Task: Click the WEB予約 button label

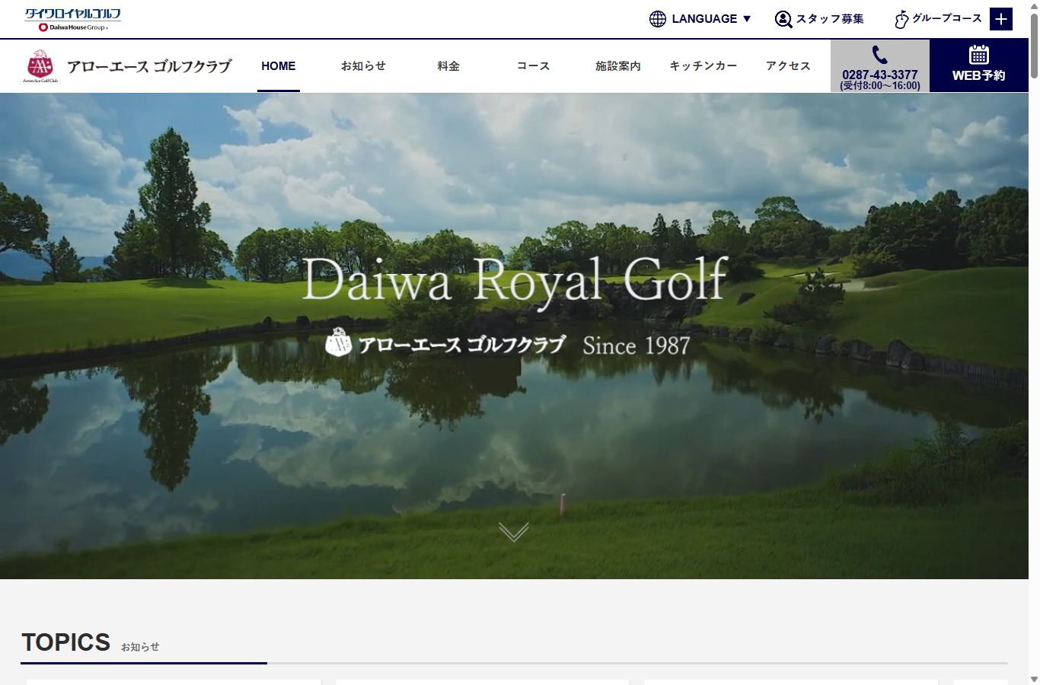Action: (x=979, y=75)
